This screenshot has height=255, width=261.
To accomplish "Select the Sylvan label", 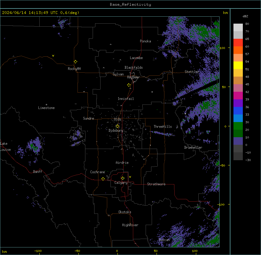I will (118, 74).
